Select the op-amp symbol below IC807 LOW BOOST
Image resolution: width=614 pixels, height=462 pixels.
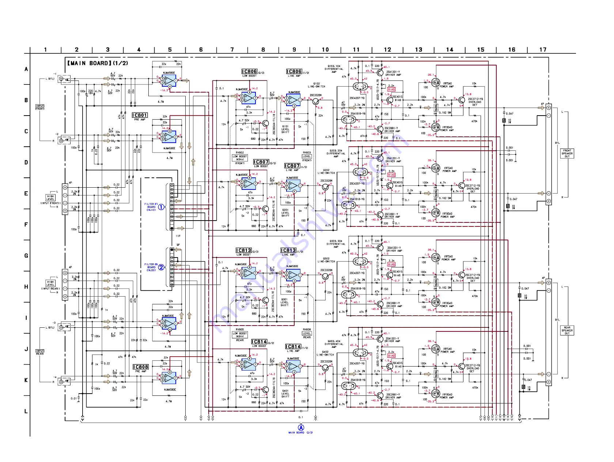(248, 183)
